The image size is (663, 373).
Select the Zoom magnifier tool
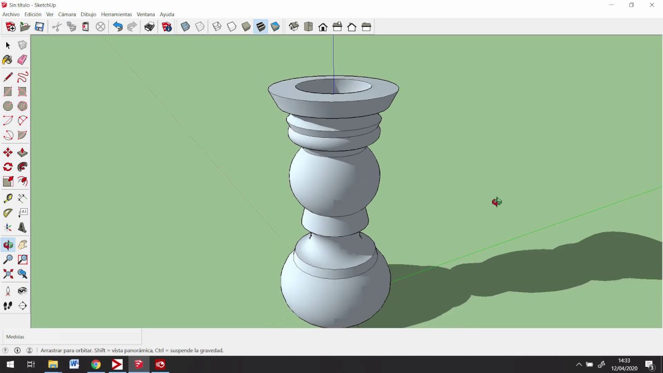8,260
